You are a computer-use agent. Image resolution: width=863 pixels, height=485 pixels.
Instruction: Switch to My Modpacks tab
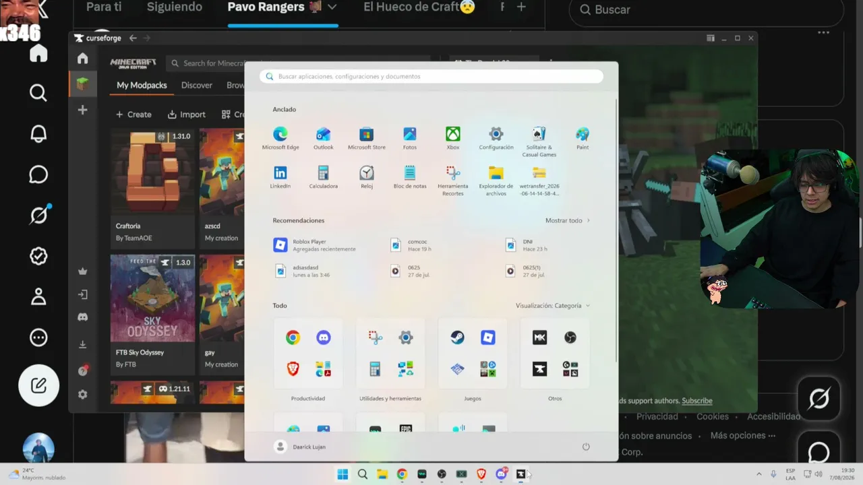click(x=142, y=86)
